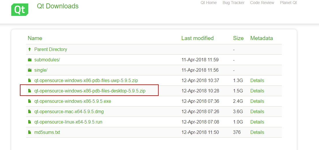The image size is (319, 150).
Task: Click file icon next to md5sums.txt
Action: point(30,132)
